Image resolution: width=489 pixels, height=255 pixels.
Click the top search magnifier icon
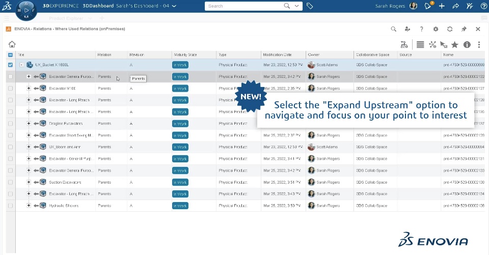click(x=287, y=6)
